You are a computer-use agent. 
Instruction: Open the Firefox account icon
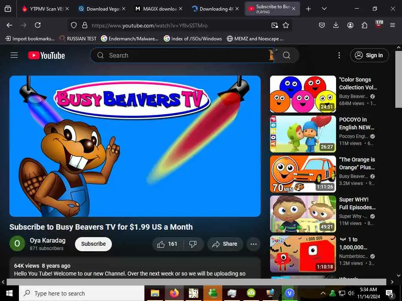tap(350, 25)
